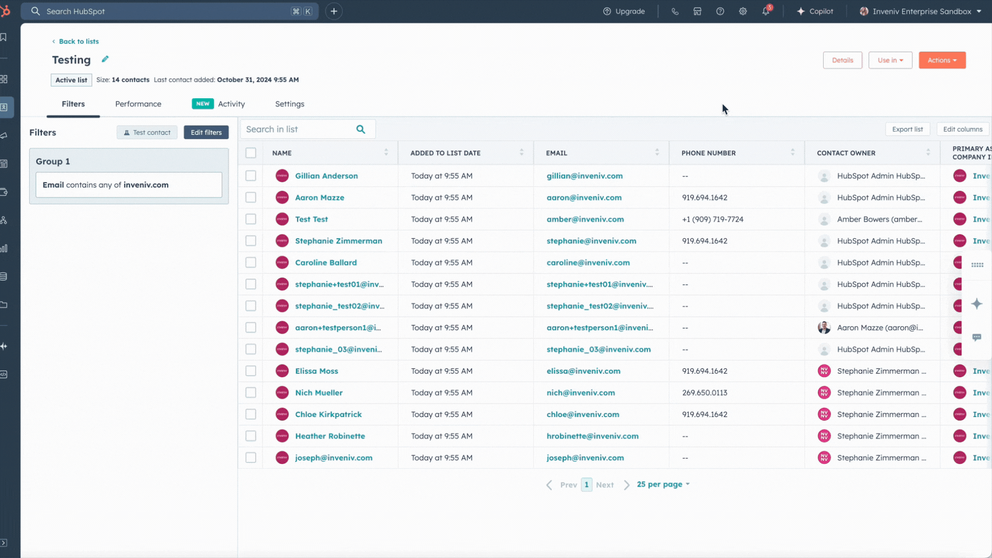992x558 pixels.
Task: Toggle the select-all header checkbox
Action: (x=251, y=153)
